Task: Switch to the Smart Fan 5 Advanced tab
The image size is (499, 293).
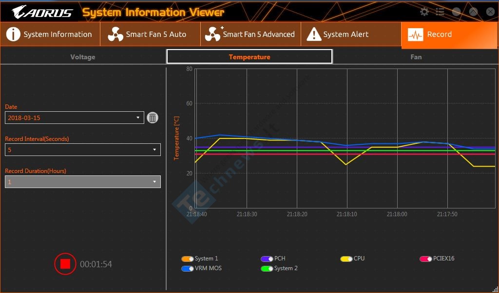Action: point(250,34)
